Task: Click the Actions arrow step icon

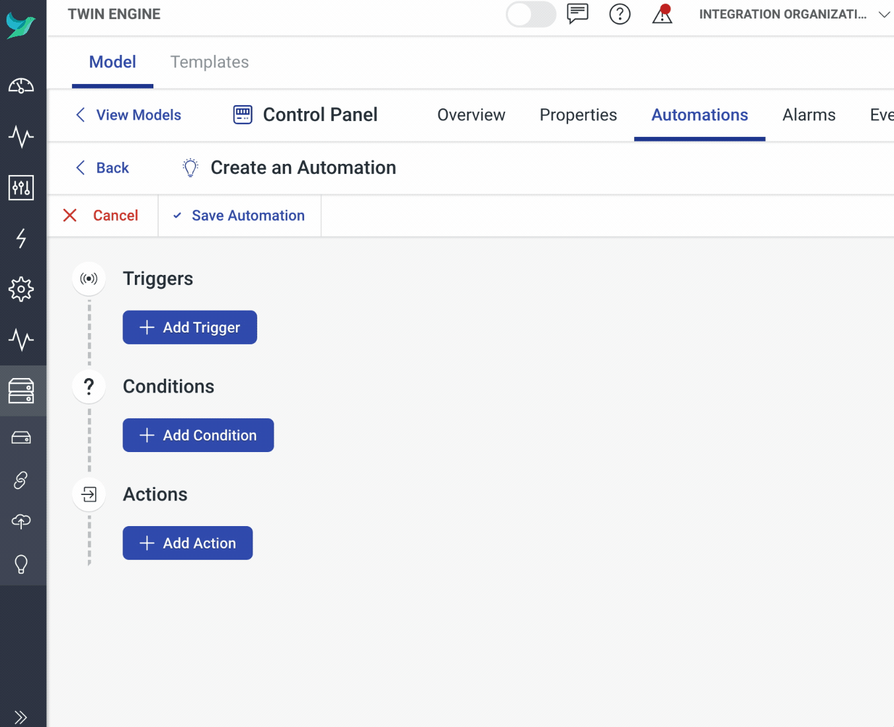Action: tap(89, 494)
